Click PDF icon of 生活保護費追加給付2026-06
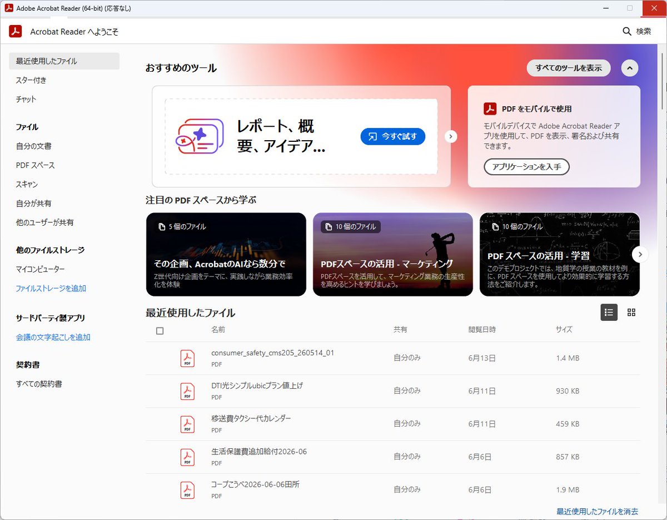667x520 pixels. click(187, 457)
